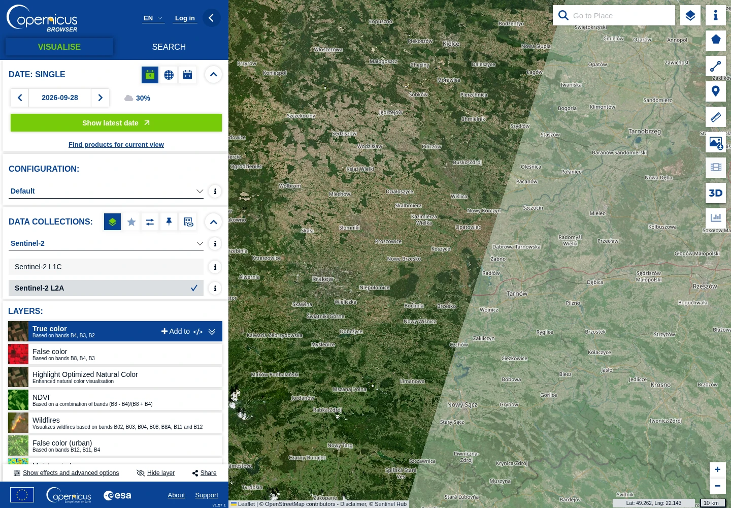Open the Sentinel-2 data source dropdown
The image size is (731, 508).
point(106,243)
